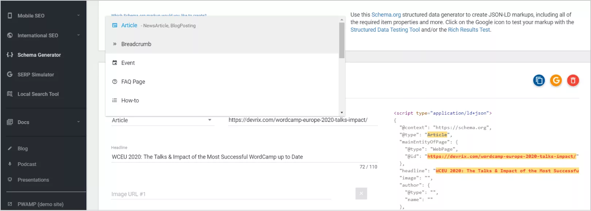Click the Schema Generator braces icon
591x211 pixels.
point(10,55)
